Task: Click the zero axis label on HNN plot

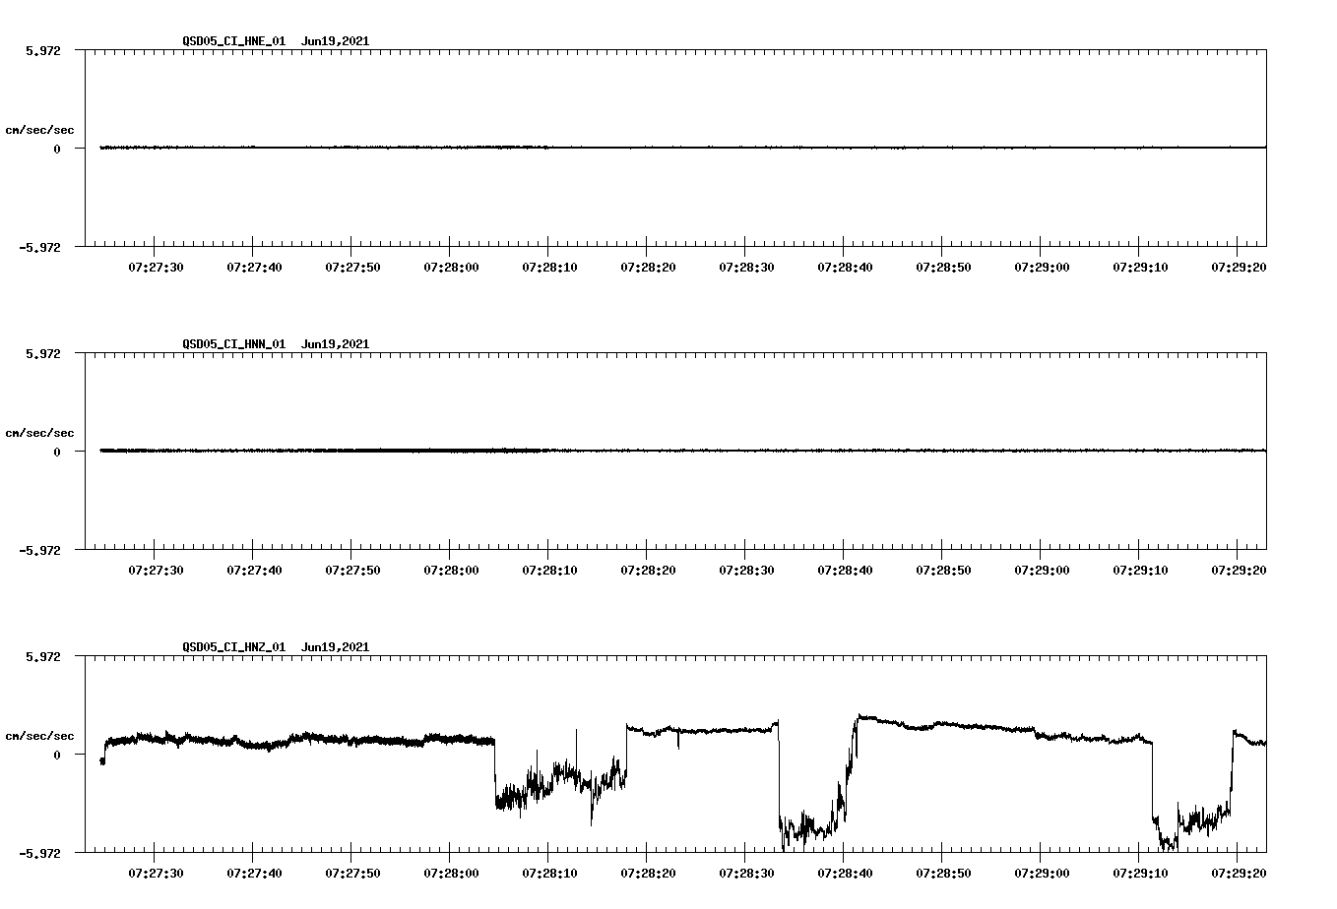Action: (x=57, y=452)
